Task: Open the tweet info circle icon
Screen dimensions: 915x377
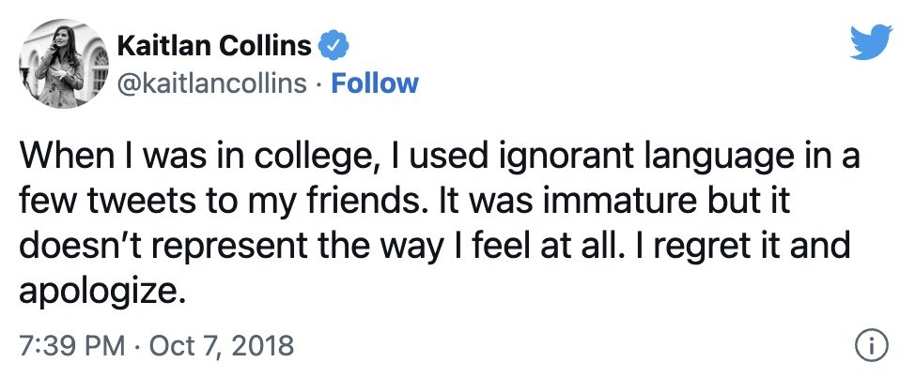Action: coord(872,346)
